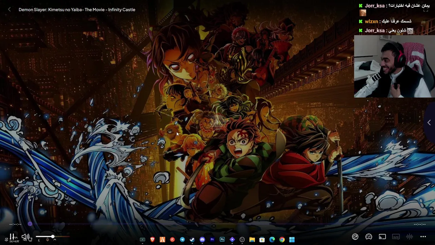Switch to Stremio purple play taskbar icon

pyautogui.click(x=232, y=240)
